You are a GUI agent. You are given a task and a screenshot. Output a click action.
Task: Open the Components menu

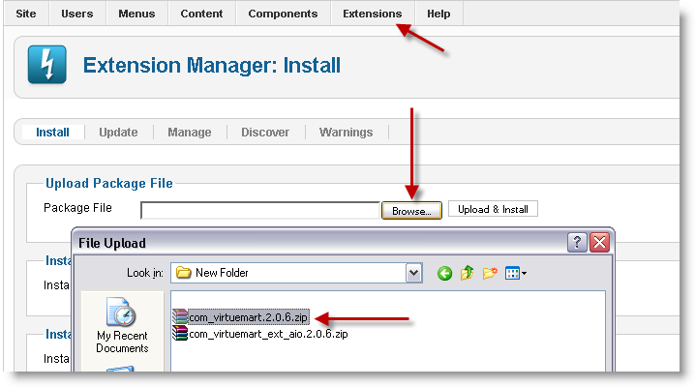pos(283,14)
